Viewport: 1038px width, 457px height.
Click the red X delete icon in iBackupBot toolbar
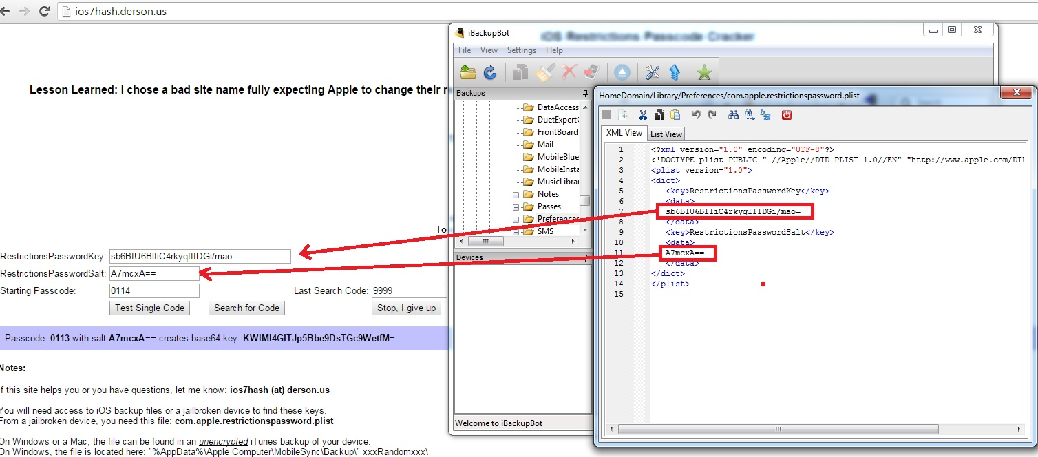pos(569,72)
